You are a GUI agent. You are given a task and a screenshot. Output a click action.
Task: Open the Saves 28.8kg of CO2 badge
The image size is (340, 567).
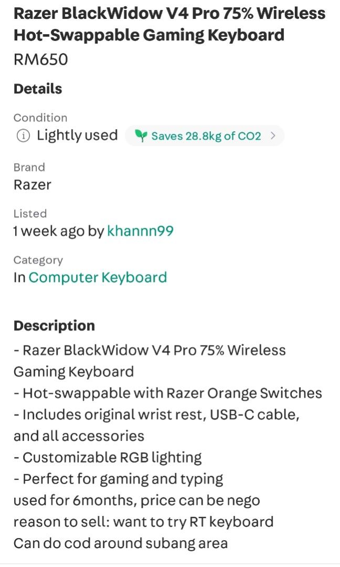[x=205, y=136]
